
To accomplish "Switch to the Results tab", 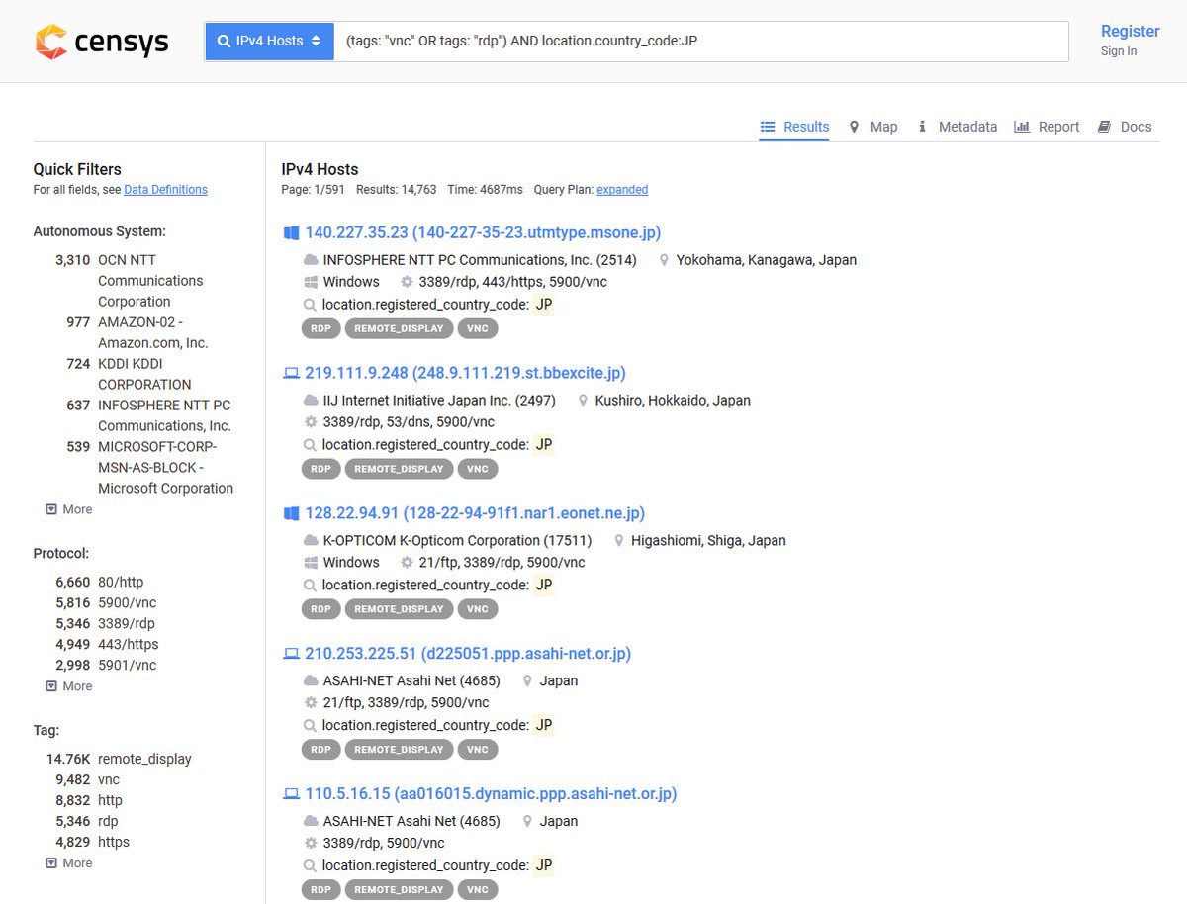I will tap(794, 127).
